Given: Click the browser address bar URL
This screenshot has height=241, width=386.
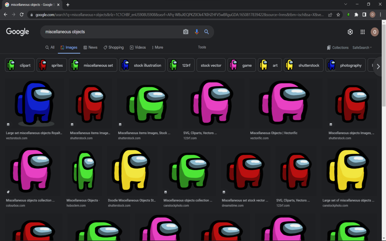Looking at the screenshot, I should [179, 14].
